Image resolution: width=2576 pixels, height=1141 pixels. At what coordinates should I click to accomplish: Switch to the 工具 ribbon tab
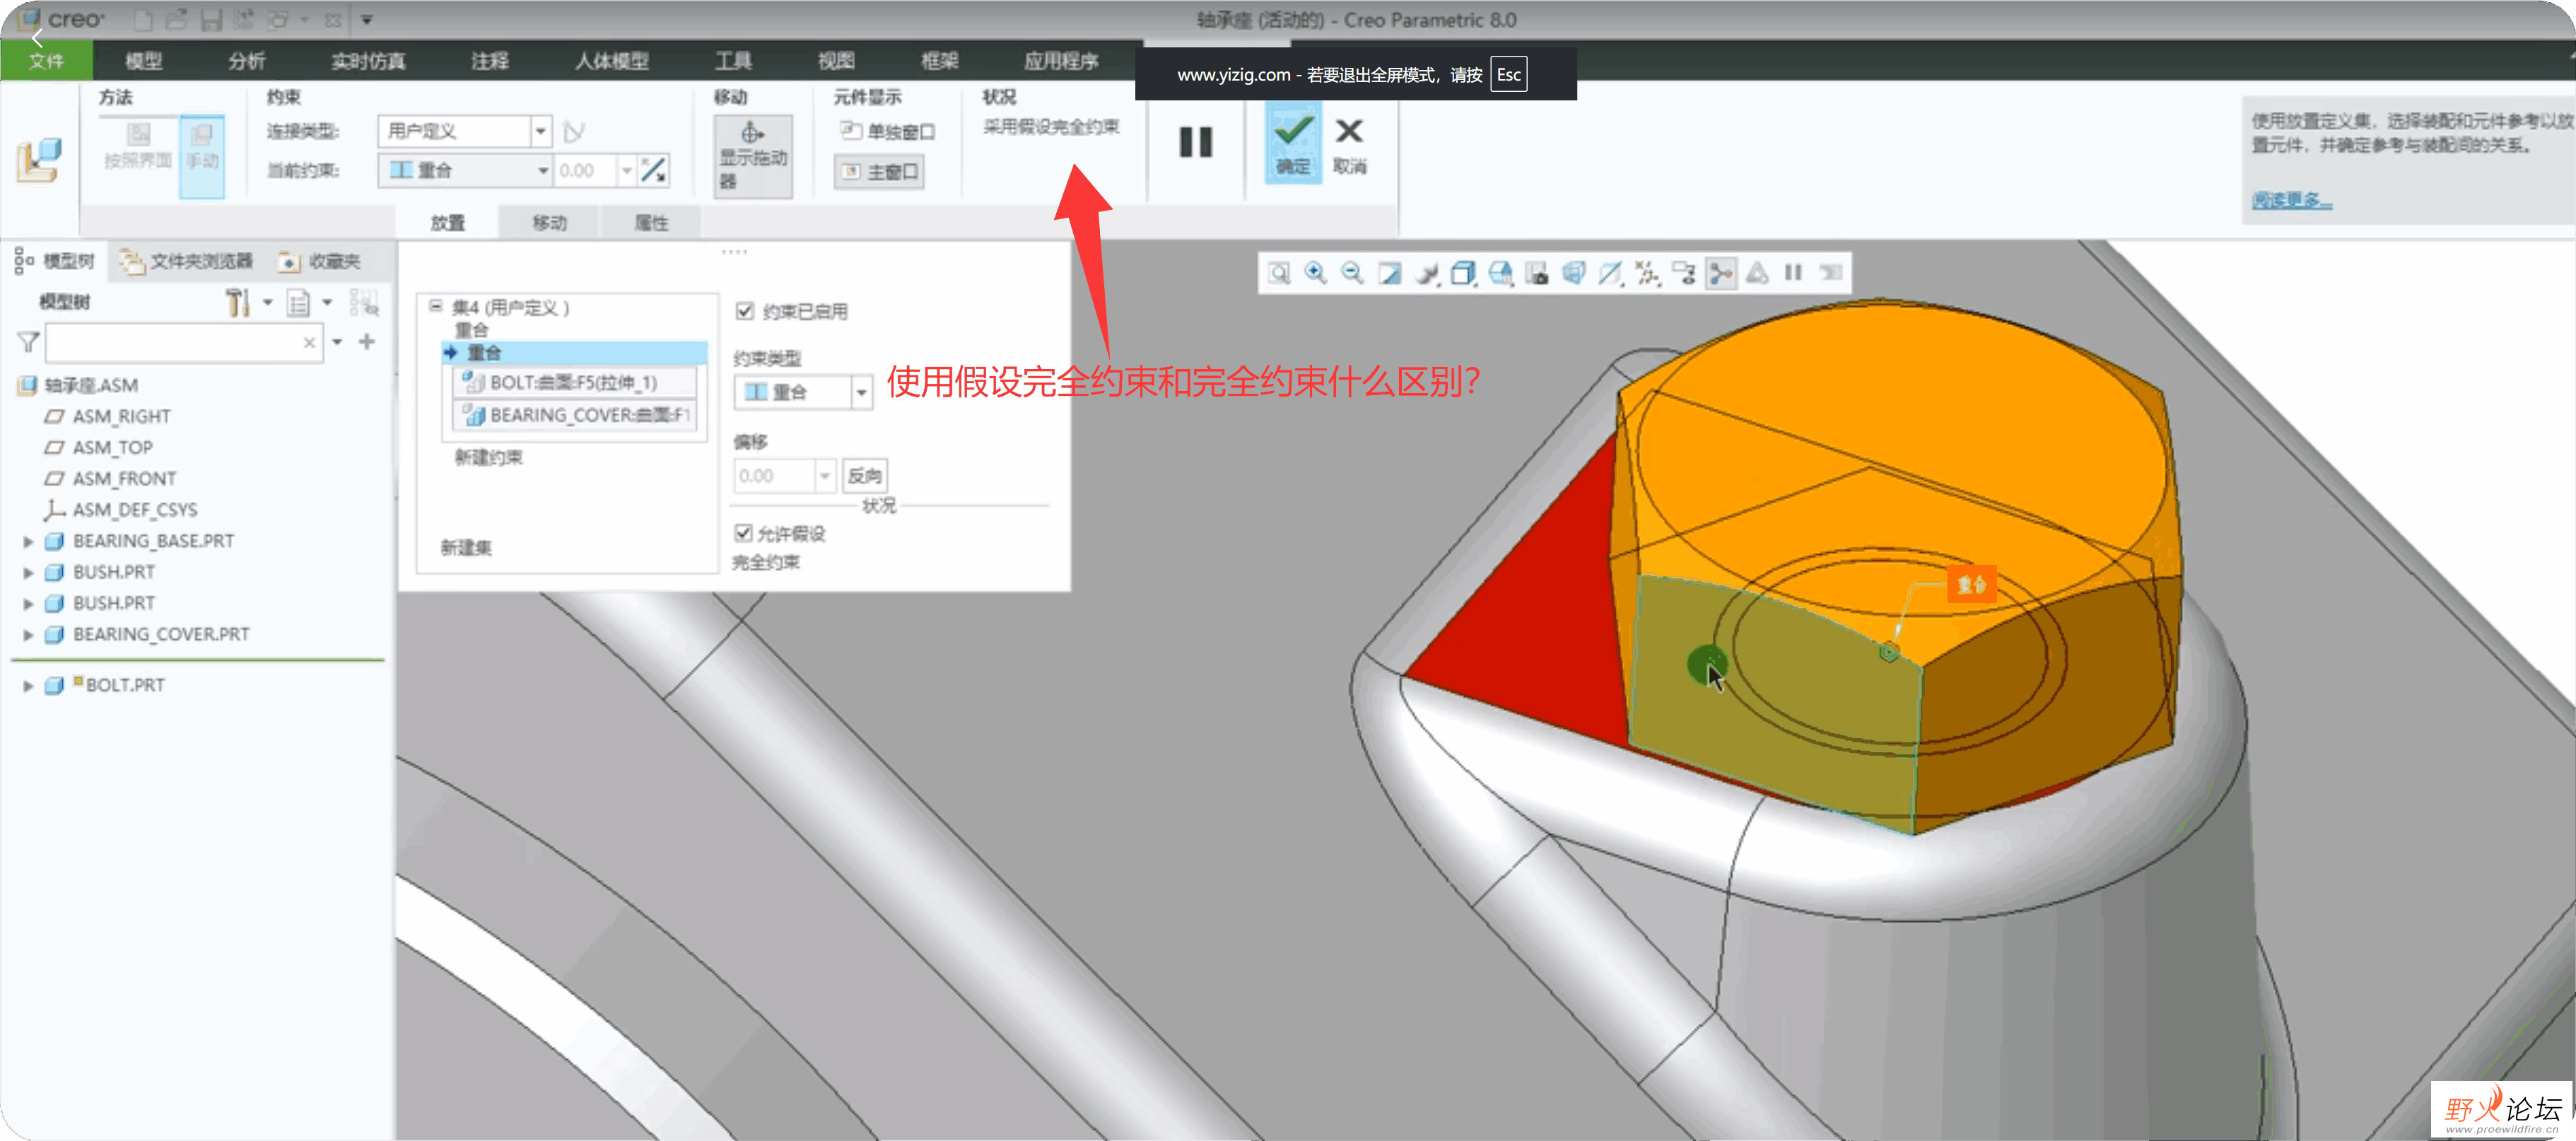[x=733, y=61]
